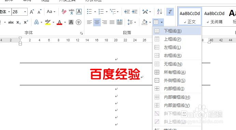Image resolution: width=236 pixels, height=130 pixels.
Task: Toggle subscript x₂ formatting
Action: click(18, 23)
